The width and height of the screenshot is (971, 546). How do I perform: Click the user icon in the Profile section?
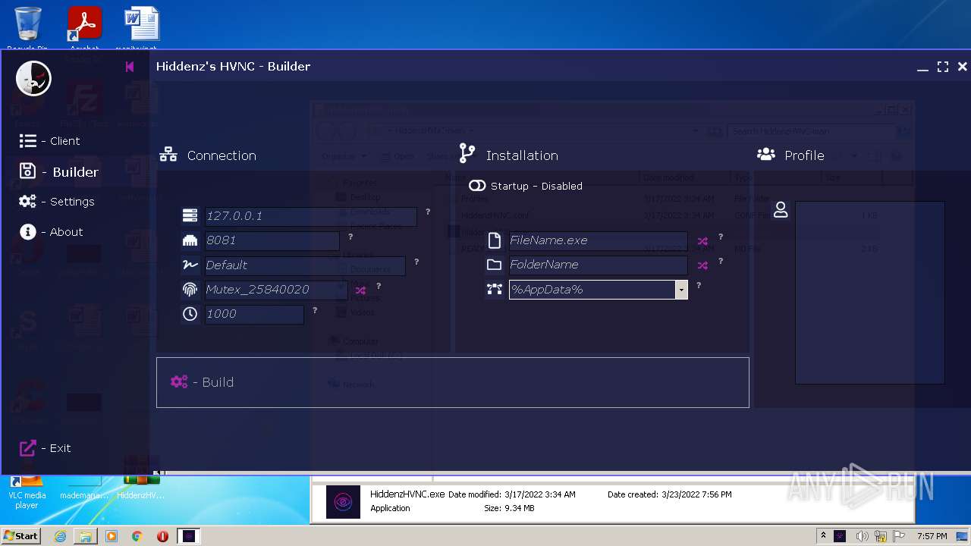coord(781,211)
